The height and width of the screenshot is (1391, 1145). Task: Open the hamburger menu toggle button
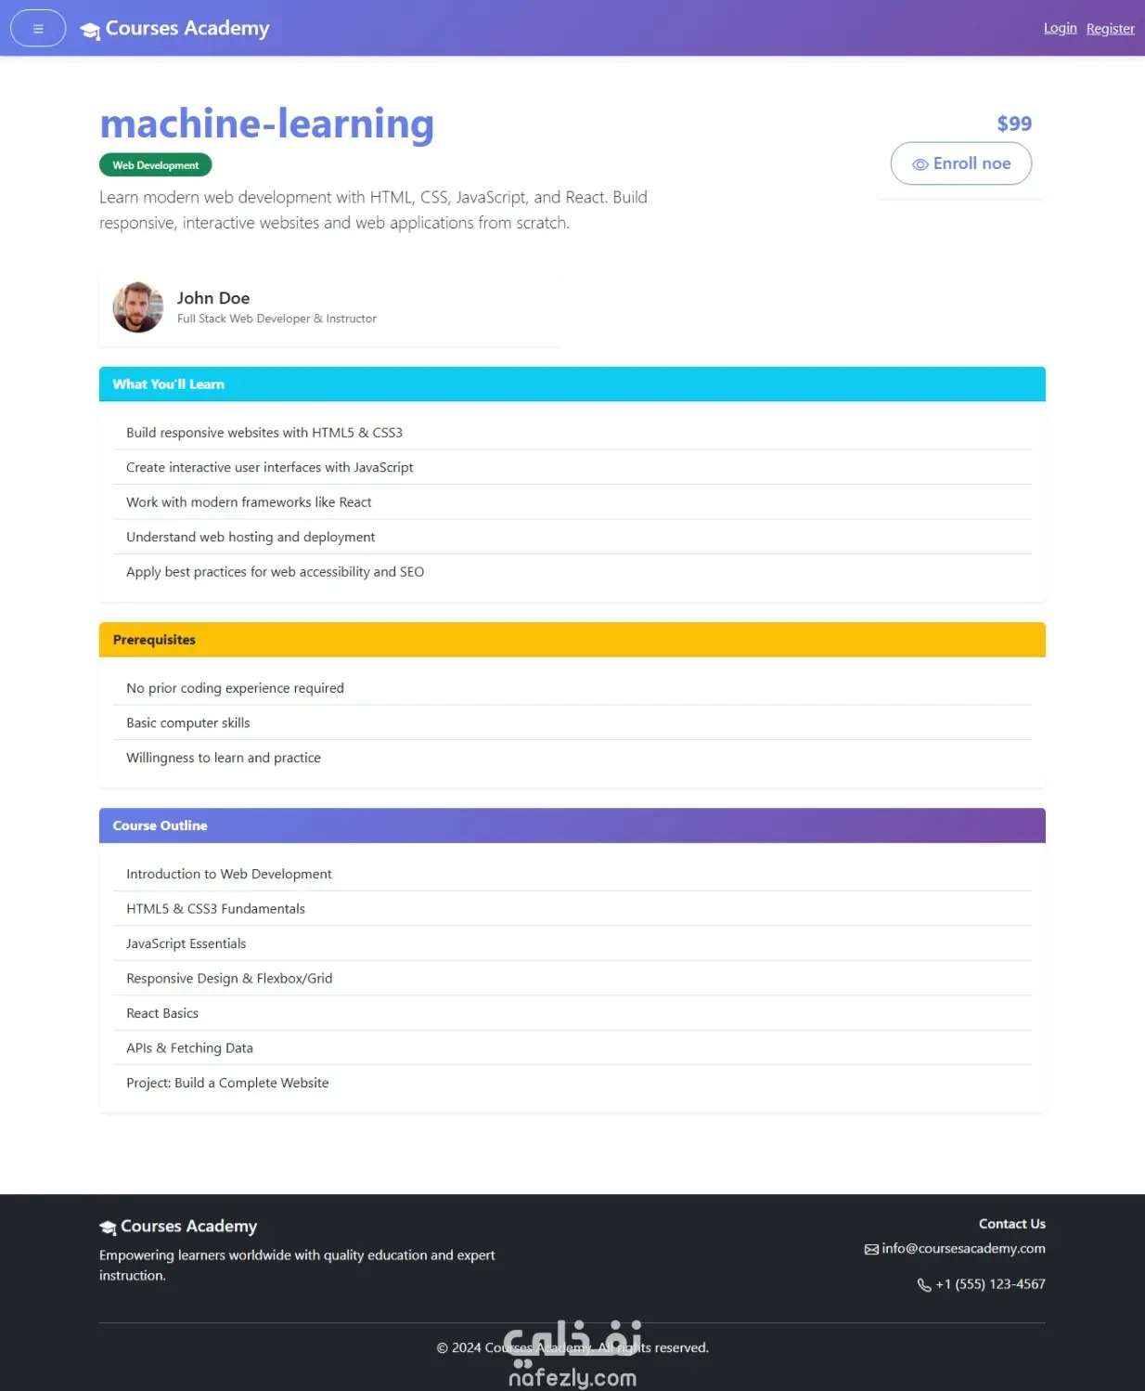click(x=38, y=28)
